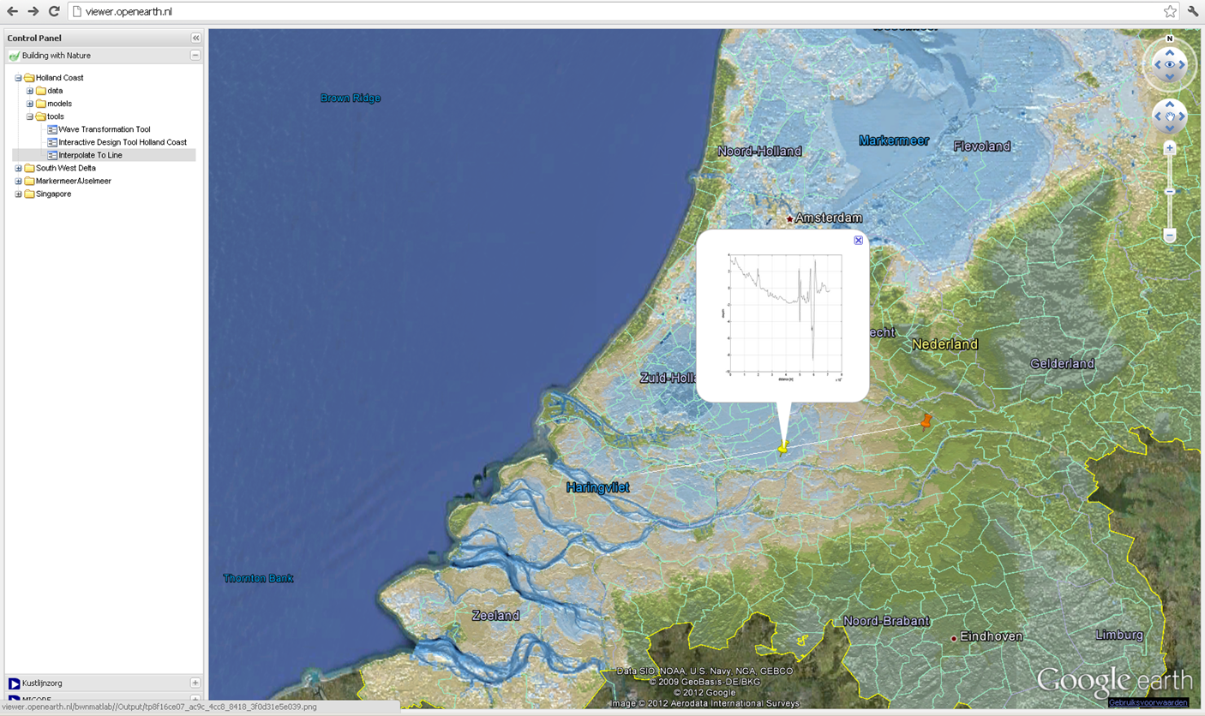The width and height of the screenshot is (1205, 716).
Task: Click the Building with Nature leaf icon
Action: [14, 56]
